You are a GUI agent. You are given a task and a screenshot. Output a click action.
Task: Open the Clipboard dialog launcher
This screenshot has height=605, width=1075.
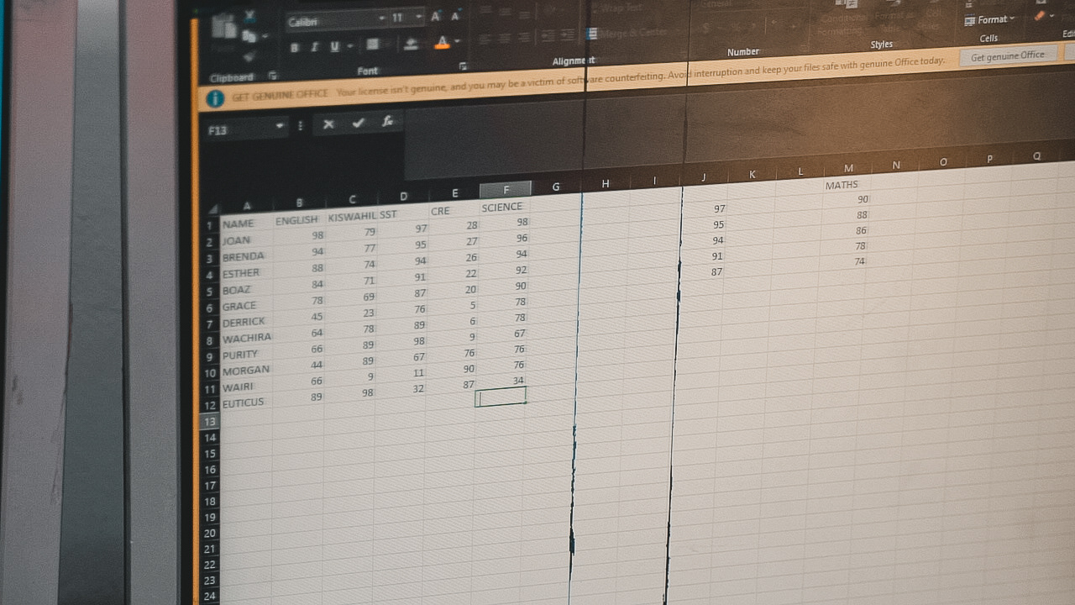pos(273,76)
